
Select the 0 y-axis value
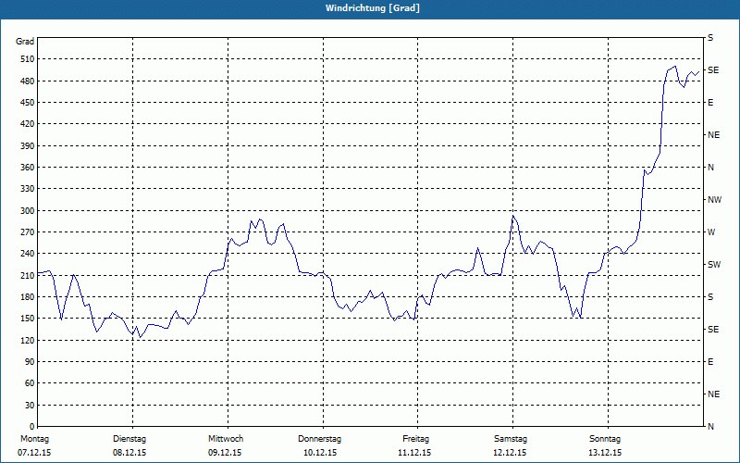[x=32, y=427]
